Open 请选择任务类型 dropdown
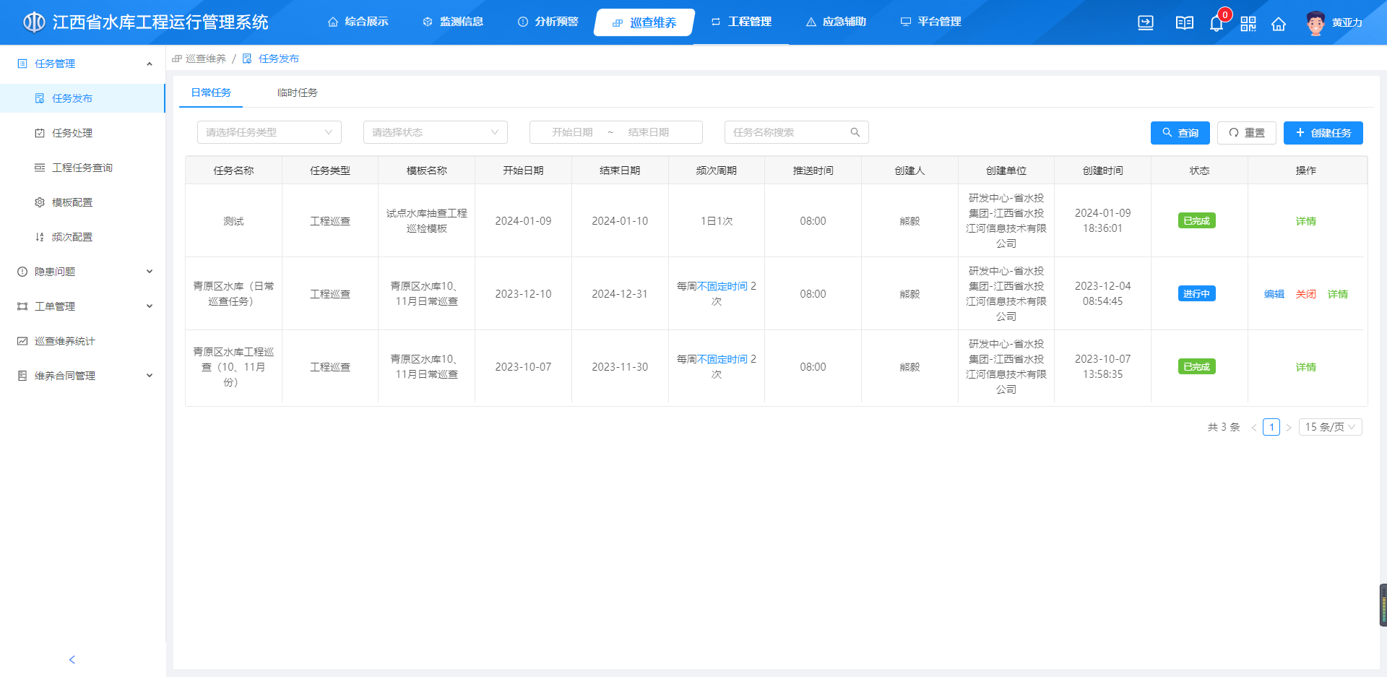Image resolution: width=1387 pixels, height=677 pixels. (x=269, y=132)
